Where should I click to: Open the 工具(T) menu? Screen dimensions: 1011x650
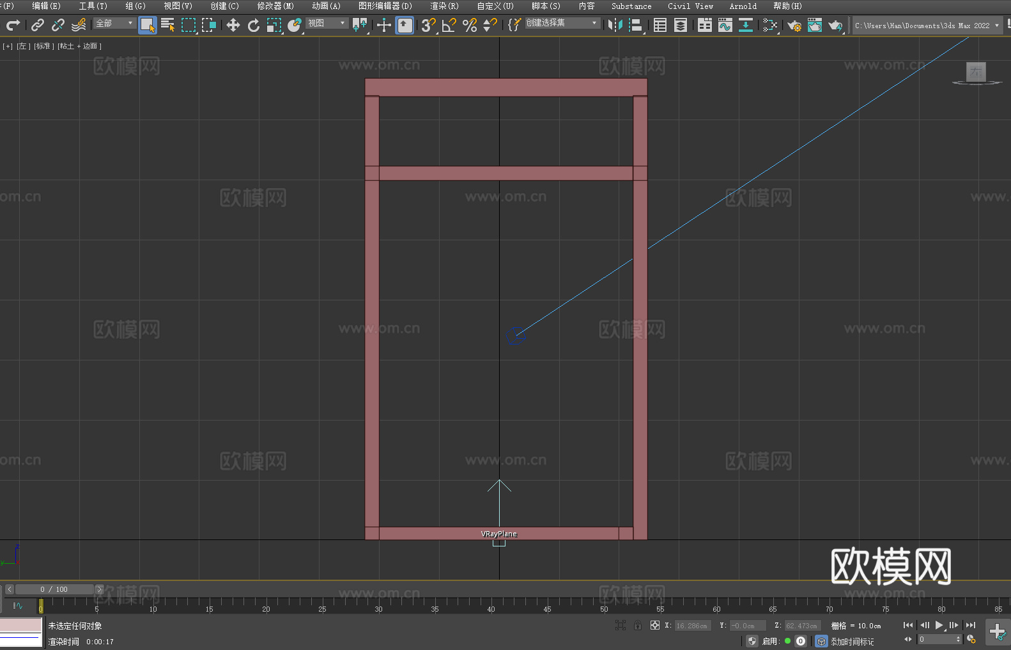(93, 6)
